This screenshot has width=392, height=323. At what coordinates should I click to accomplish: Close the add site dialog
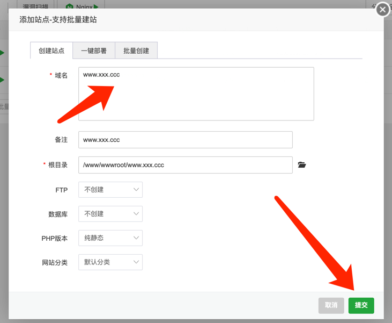point(382,10)
